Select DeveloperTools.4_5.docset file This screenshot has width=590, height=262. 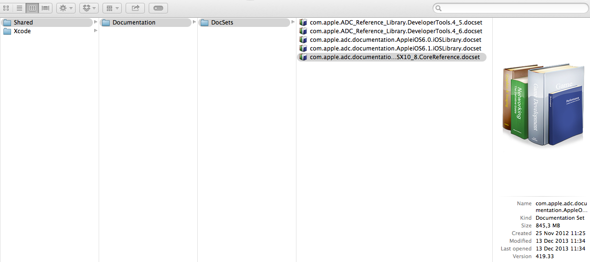[392, 23]
